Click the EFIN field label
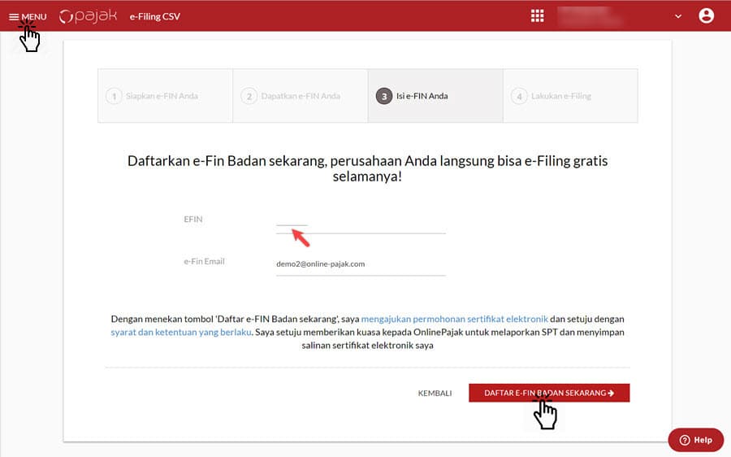 point(194,220)
